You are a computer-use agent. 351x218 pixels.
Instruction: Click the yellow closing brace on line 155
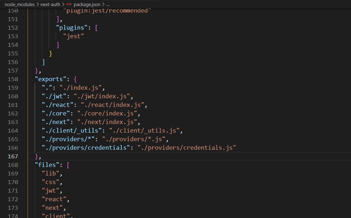tap(51, 54)
